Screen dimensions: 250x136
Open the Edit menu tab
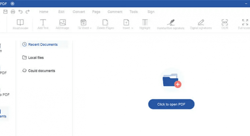pos(61,12)
